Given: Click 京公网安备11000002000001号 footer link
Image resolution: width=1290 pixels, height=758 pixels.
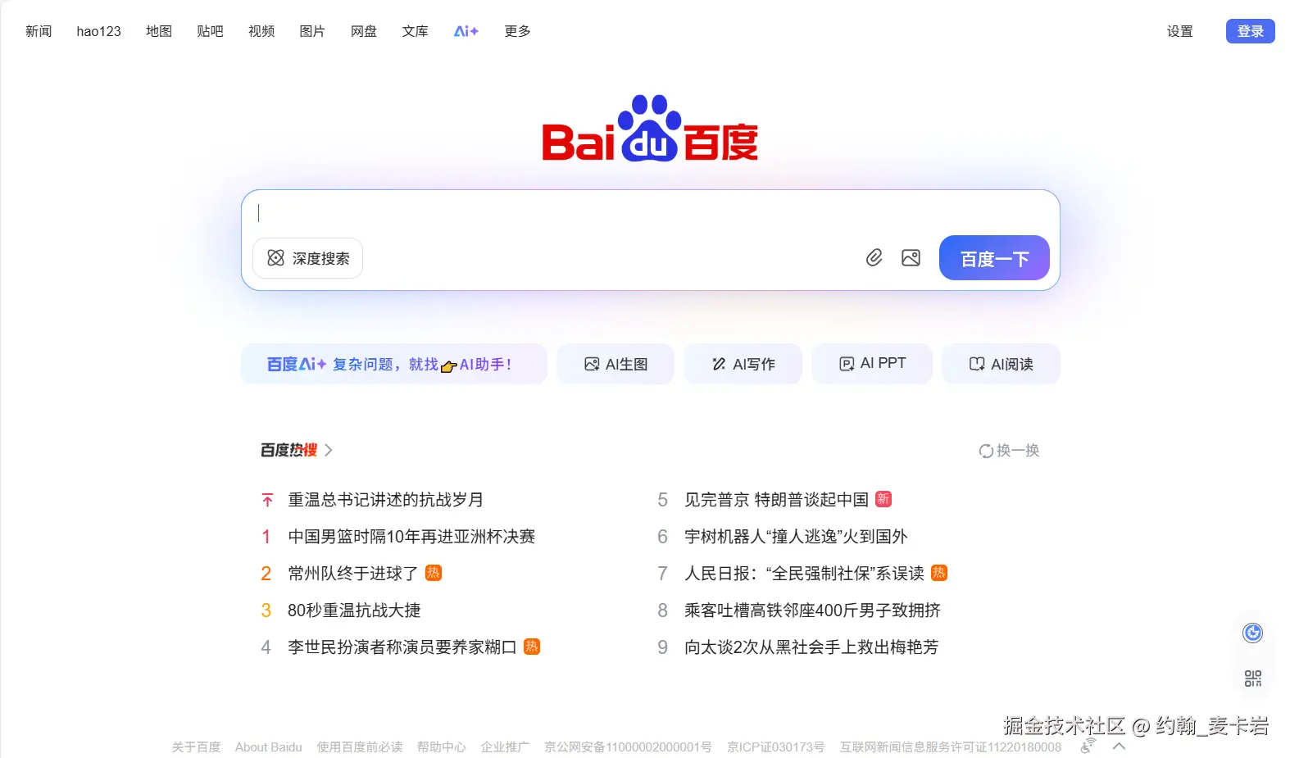Looking at the screenshot, I should pyautogui.click(x=628, y=747).
